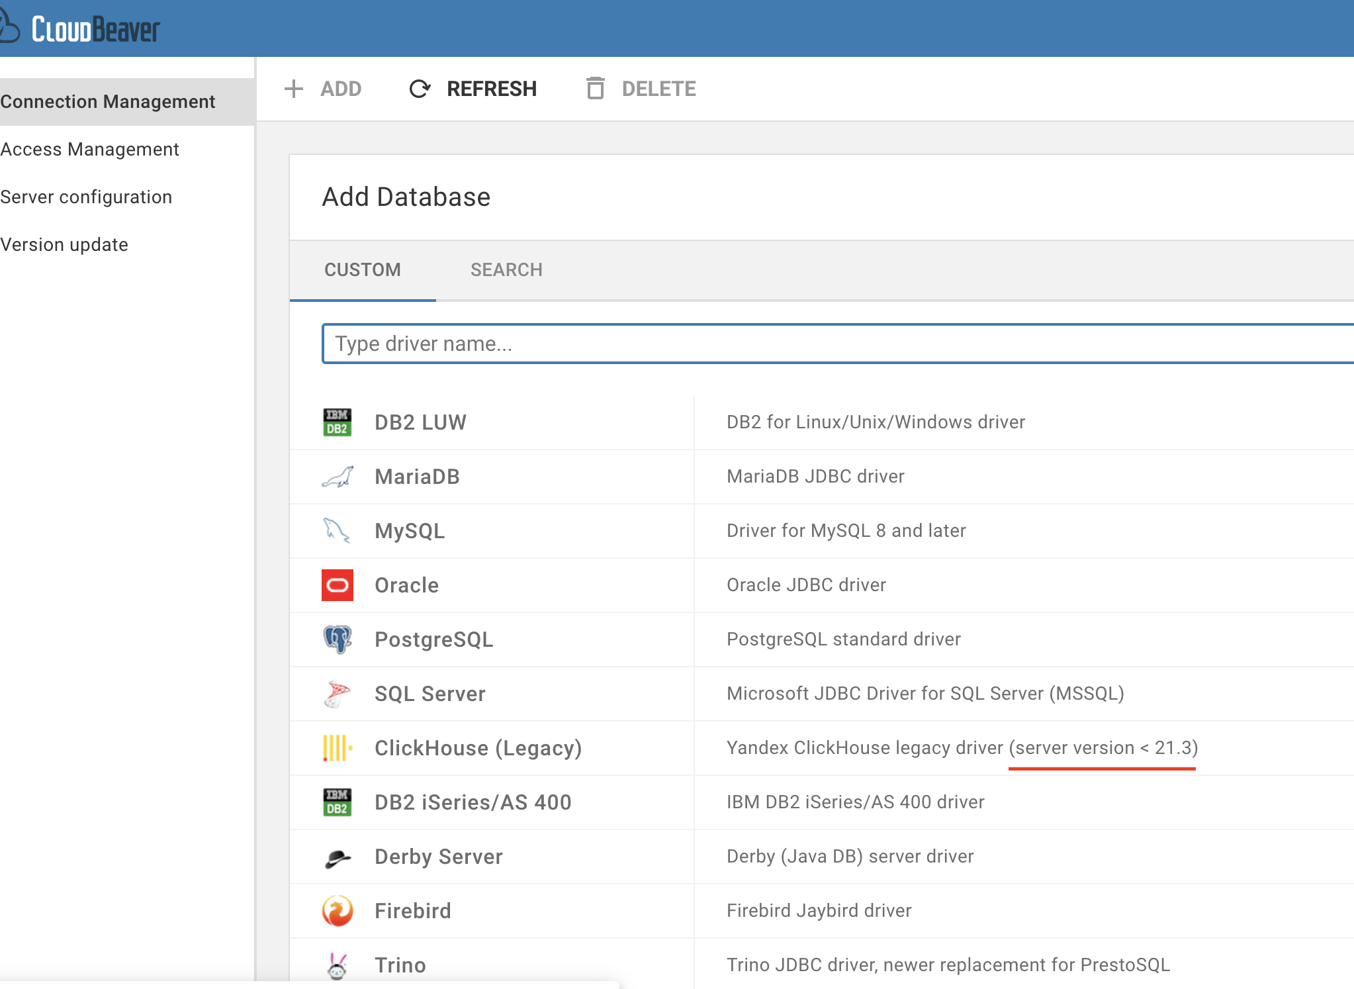Select the Firebird driver name
Viewport: 1354px width, 989px height.
[413, 911]
